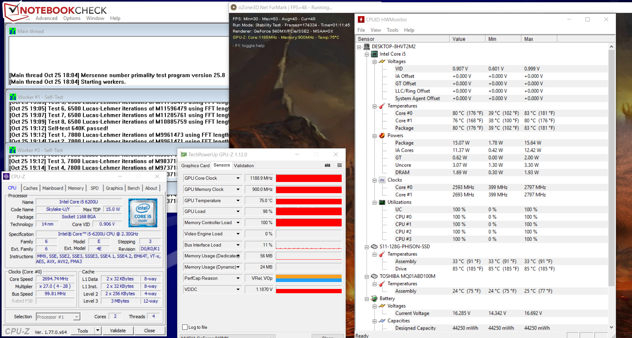Click the Max column header in HWMonitor
This screenshot has height=338, width=632.
[539, 39]
